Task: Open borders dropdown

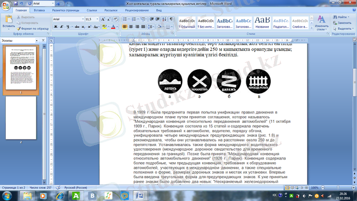Action: click(172, 27)
